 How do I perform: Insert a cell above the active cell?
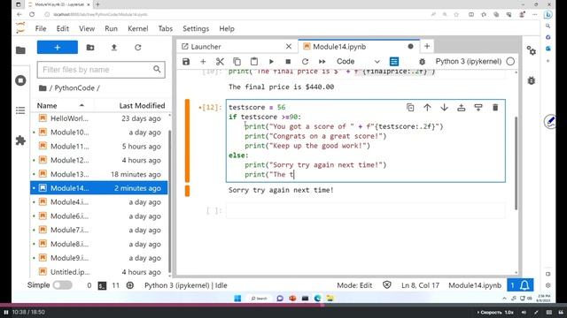tap(461, 108)
